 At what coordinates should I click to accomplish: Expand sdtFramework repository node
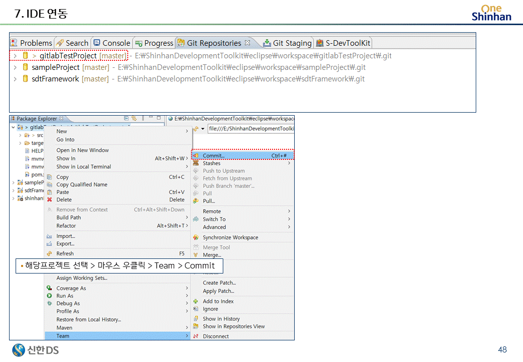click(x=15, y=79)
